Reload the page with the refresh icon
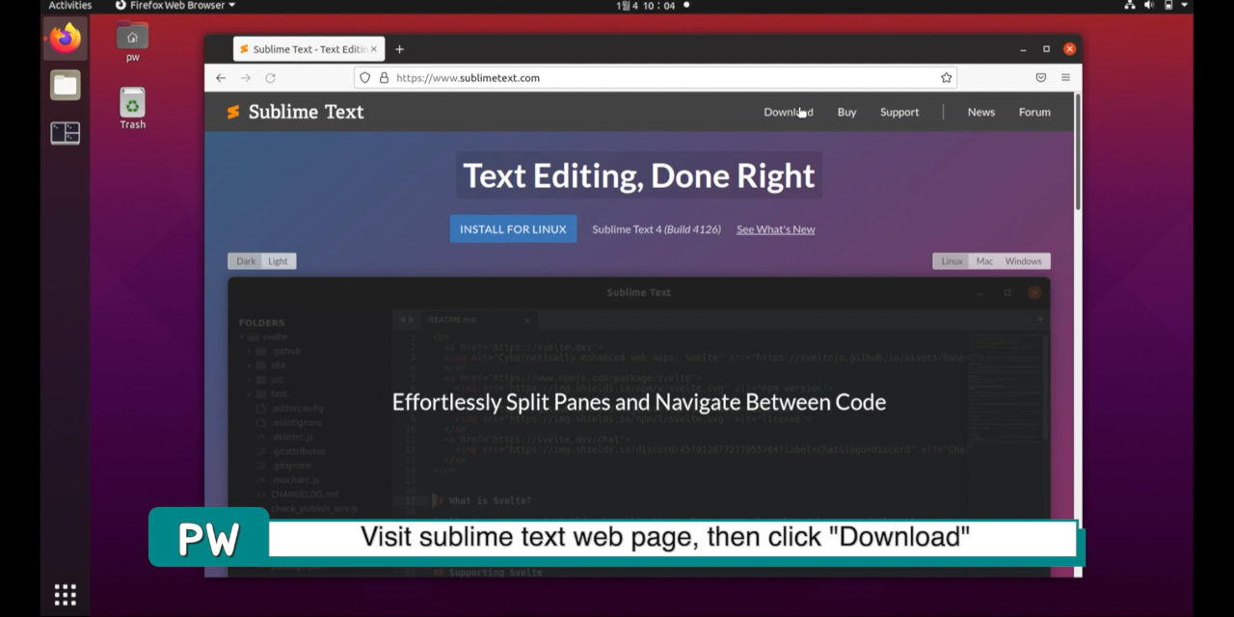This screenshot has height=617, width=1234. click(271, 78)
